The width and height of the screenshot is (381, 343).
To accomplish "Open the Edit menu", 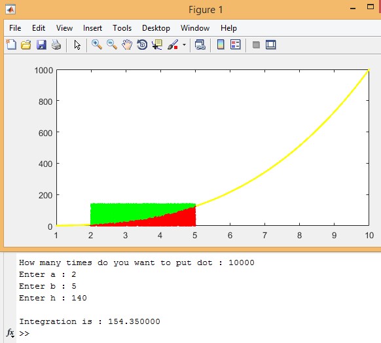I will pyautogui.click(x=39, y=28).
